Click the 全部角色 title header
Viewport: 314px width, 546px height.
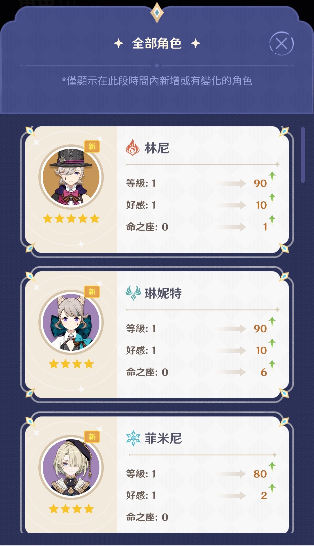click(x=157, y=44)
